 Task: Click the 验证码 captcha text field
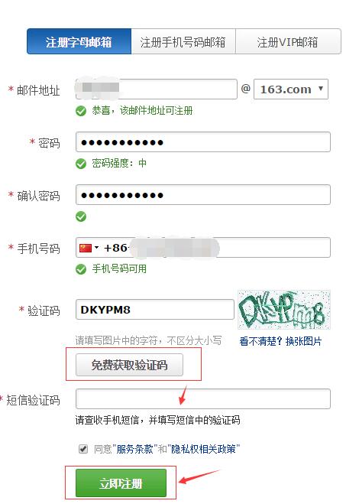point(155,310)
